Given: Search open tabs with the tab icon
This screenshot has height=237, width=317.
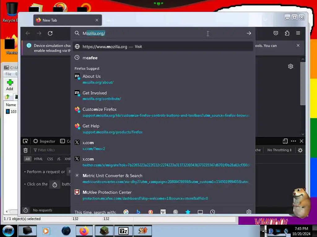Looking at the screenshot, I should pos(200,212).
